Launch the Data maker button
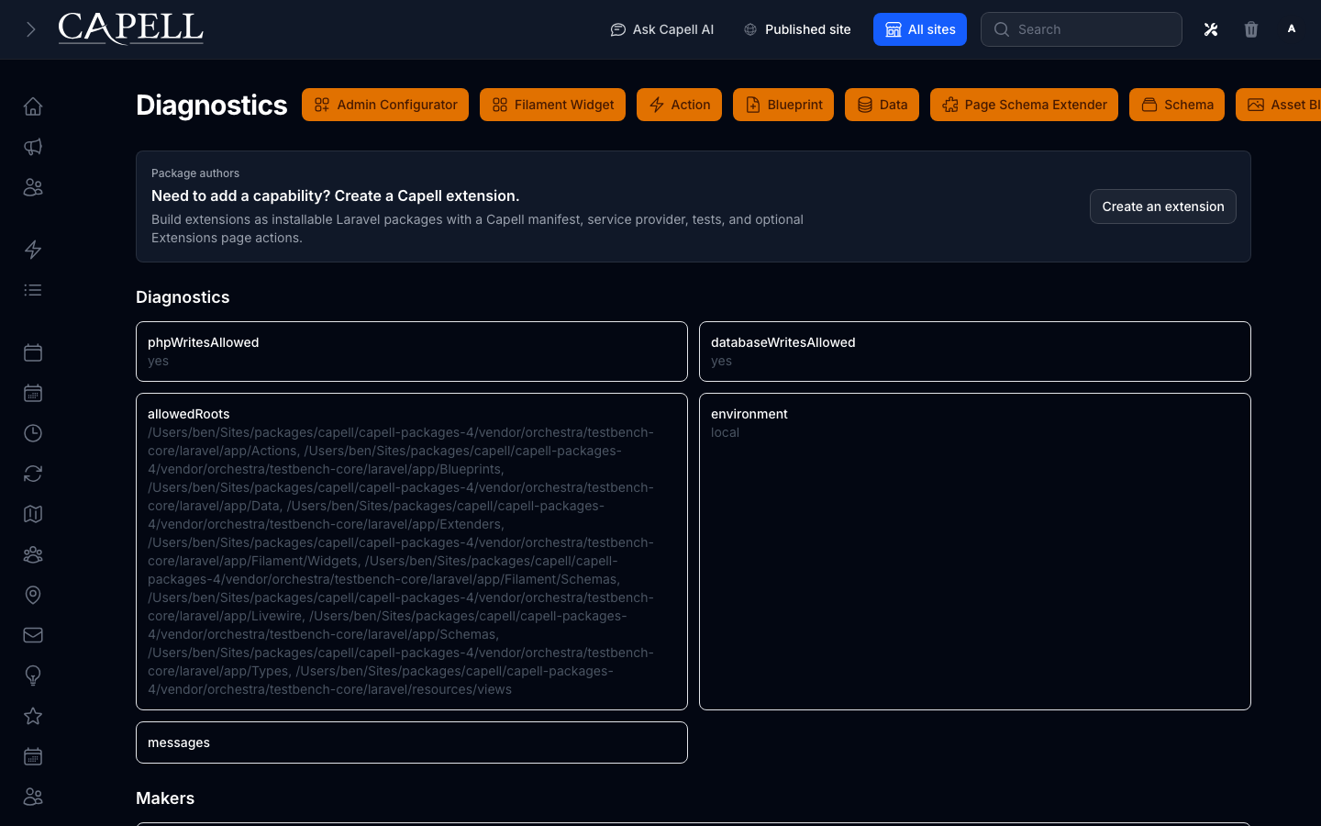1321x826 pixels. point(882,105)
